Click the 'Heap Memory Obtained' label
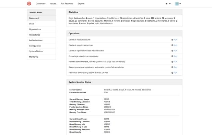Viewport: 212px width, 135px height. (79, 122)
